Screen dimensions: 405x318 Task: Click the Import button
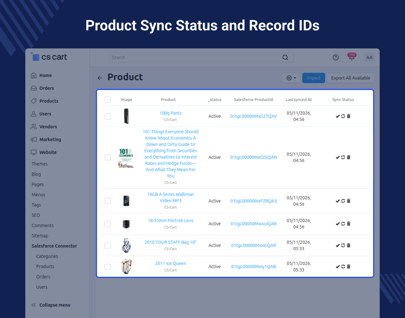pyautogui.click(x=314, y=78)
